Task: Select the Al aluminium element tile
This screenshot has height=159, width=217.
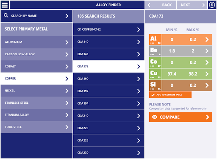Action: [x=156, y=40]
